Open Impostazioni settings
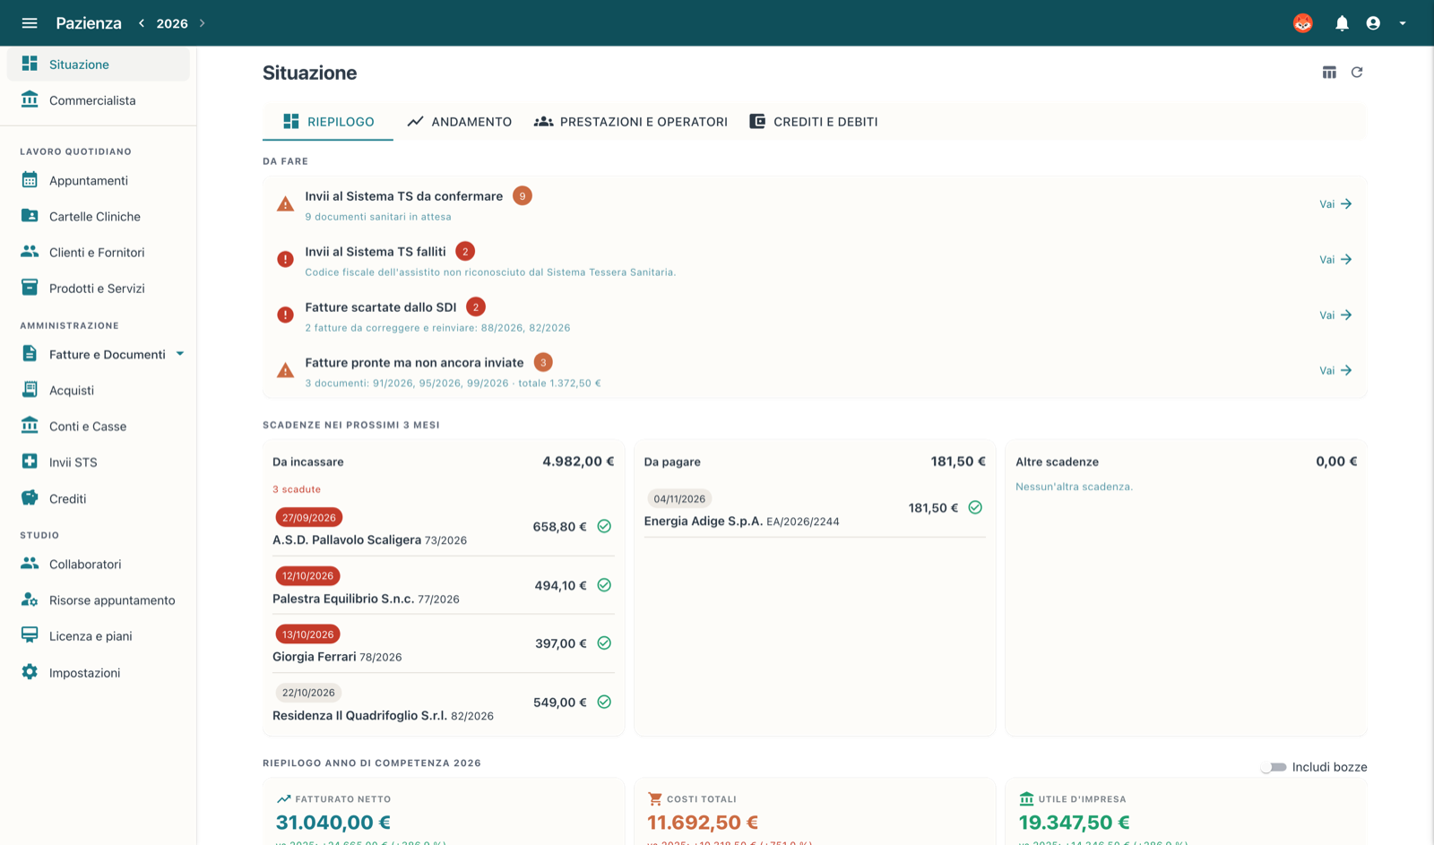1434x845 pixels. [99, 673]
